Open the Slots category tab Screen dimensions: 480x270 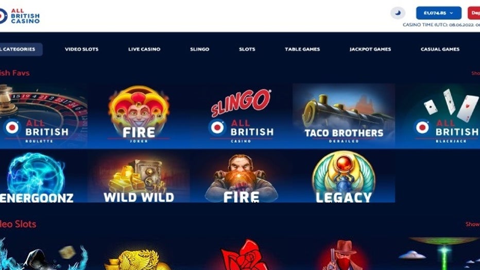pos(247,49)
